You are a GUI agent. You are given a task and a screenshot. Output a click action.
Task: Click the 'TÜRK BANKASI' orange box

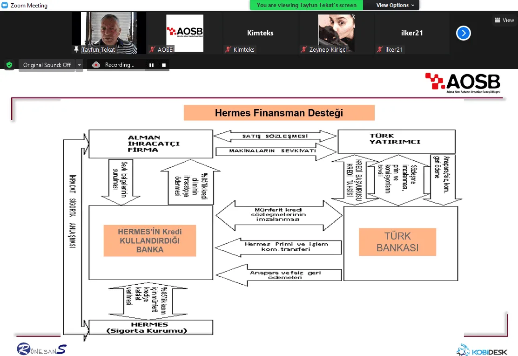(x=397, y=242)
